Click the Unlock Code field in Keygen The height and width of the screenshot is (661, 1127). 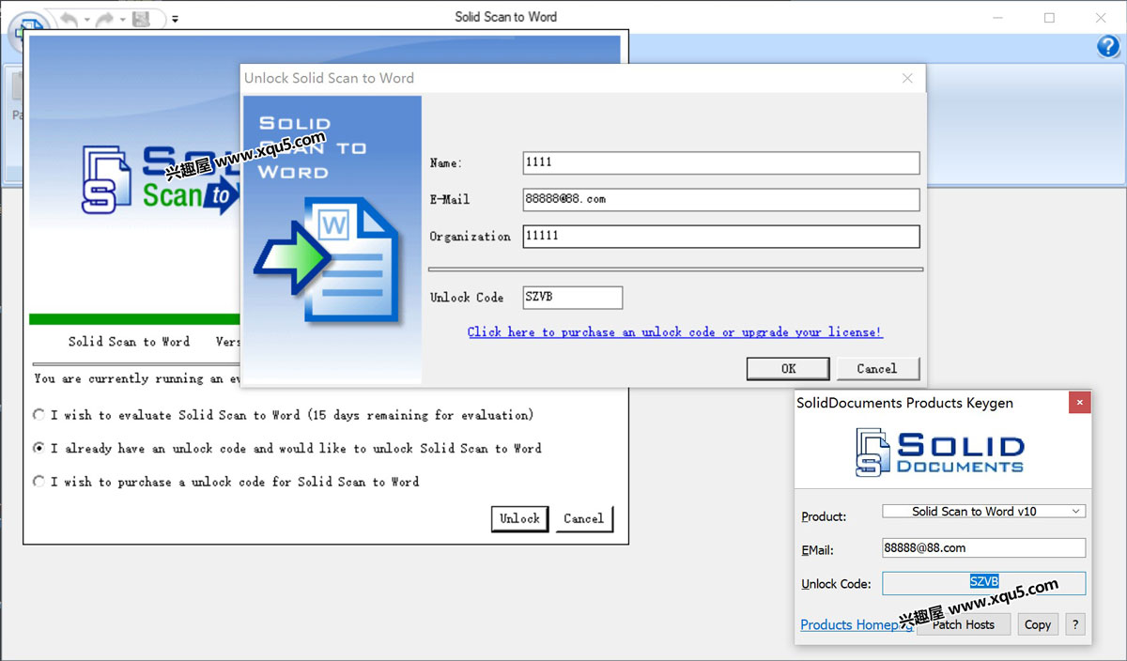(983, 583)
